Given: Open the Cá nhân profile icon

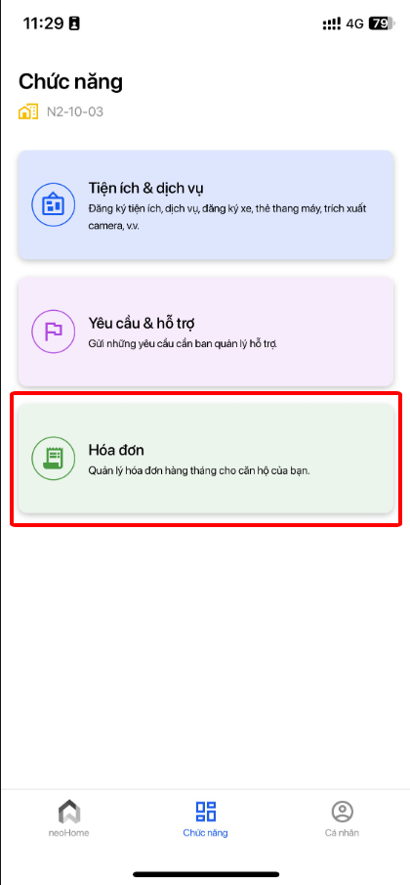Looking at the screenshot, I should [342, 812].
